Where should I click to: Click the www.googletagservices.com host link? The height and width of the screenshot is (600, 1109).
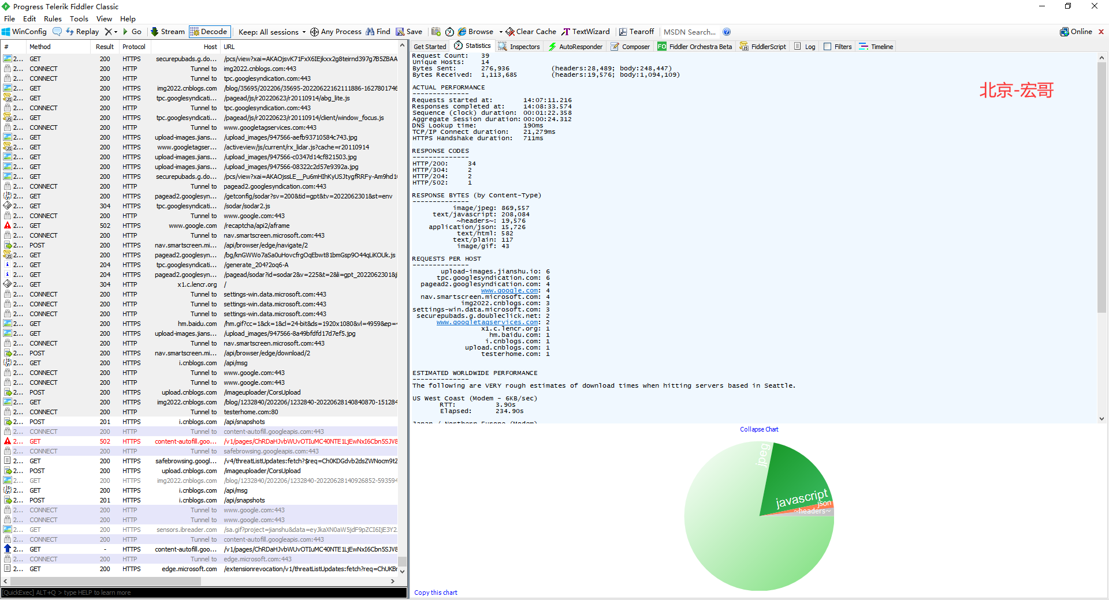[488, 322]
